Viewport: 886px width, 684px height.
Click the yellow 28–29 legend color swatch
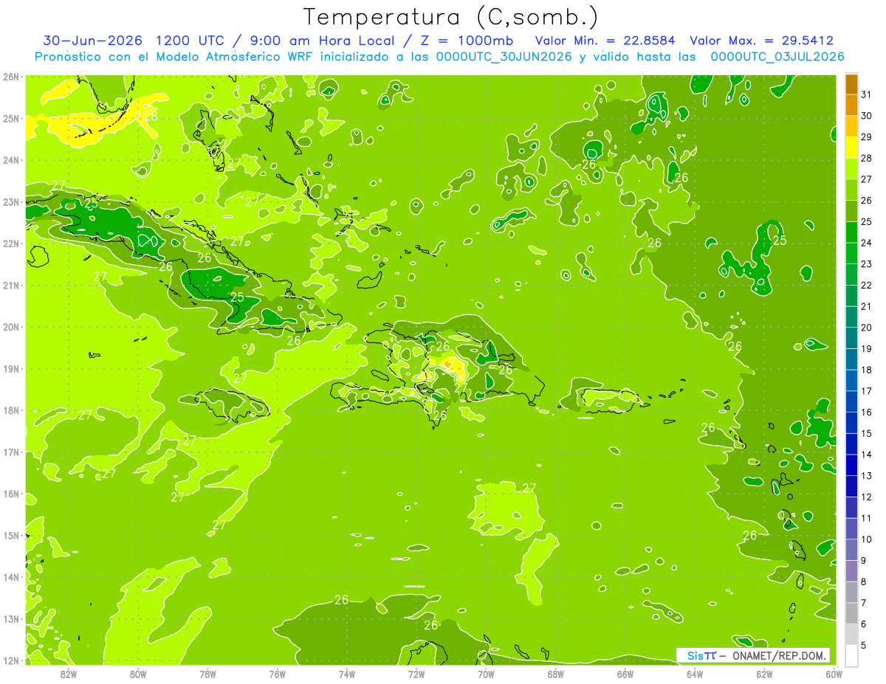point(851,147)
